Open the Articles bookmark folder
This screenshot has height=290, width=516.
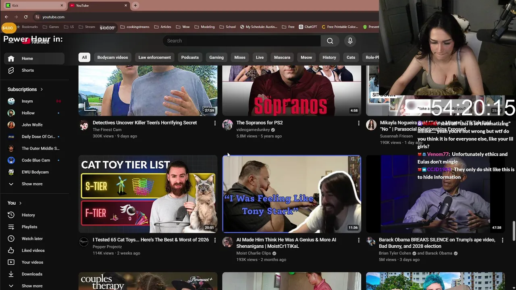[x=163, y=27]
